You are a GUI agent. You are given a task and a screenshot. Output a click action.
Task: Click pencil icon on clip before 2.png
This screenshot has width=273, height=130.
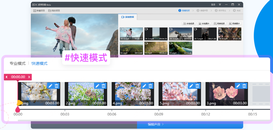[x=50, y=86]
